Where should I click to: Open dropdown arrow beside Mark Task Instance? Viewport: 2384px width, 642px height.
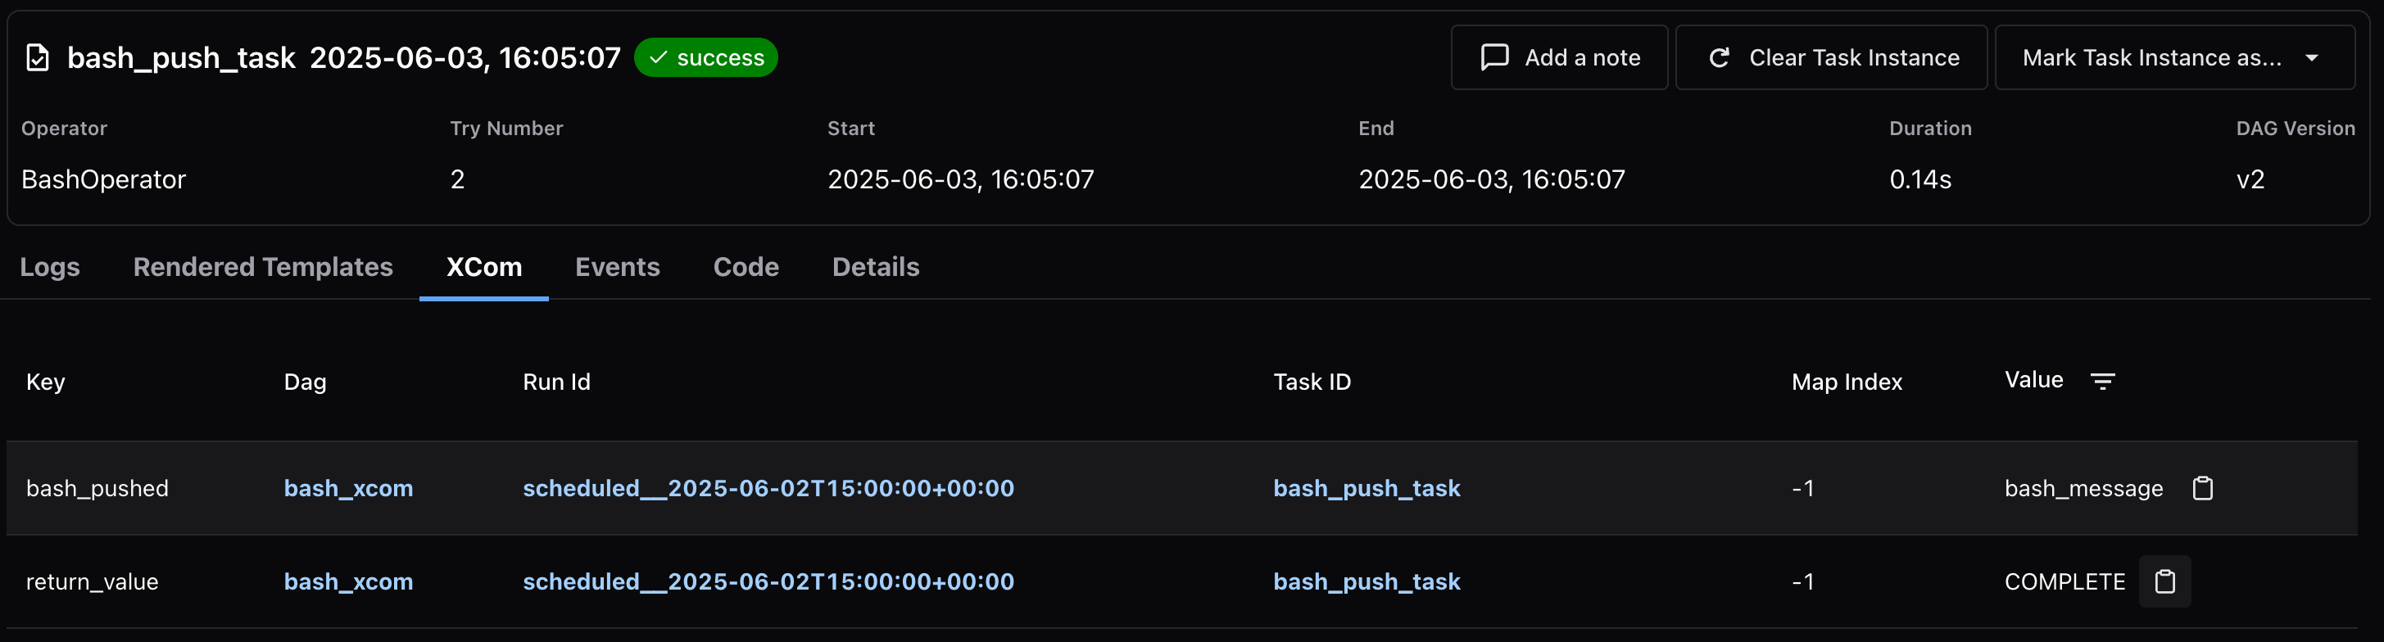[x=2311, y=57]
